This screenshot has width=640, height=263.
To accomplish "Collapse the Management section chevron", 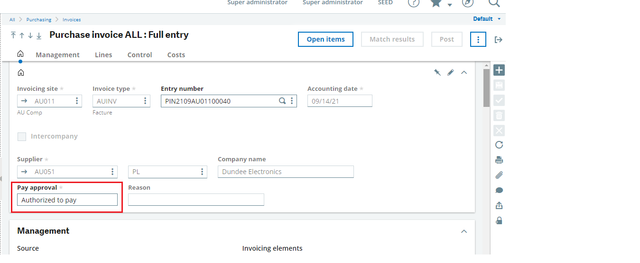I will click(464, 231).
